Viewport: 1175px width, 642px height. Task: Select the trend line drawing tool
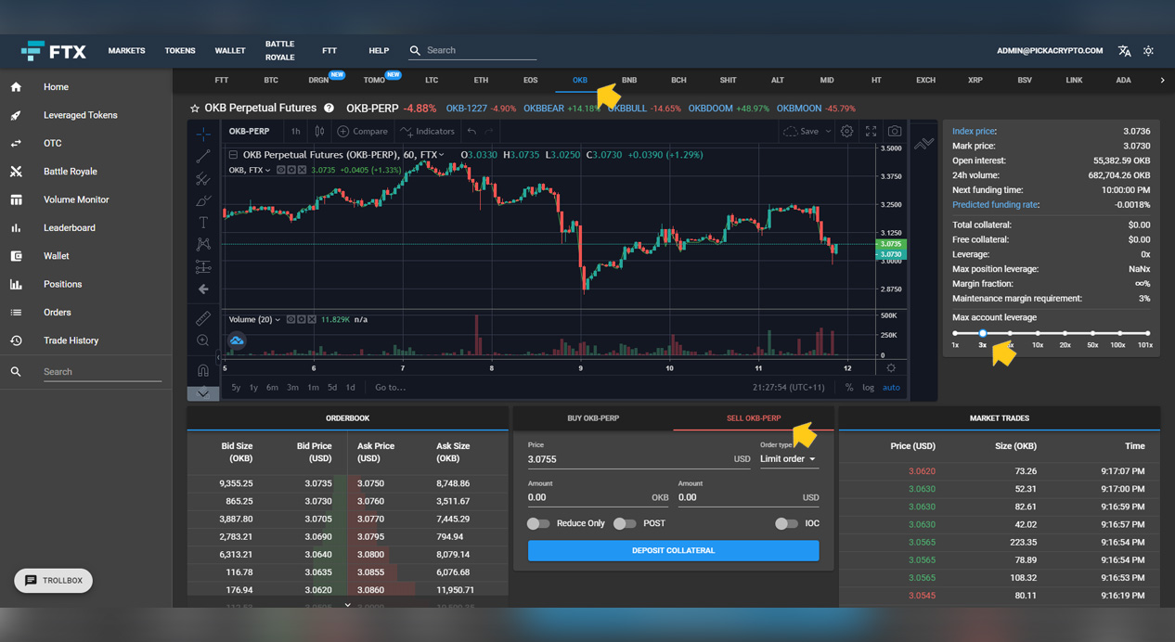pyautogui.click(x=203, y=156)
